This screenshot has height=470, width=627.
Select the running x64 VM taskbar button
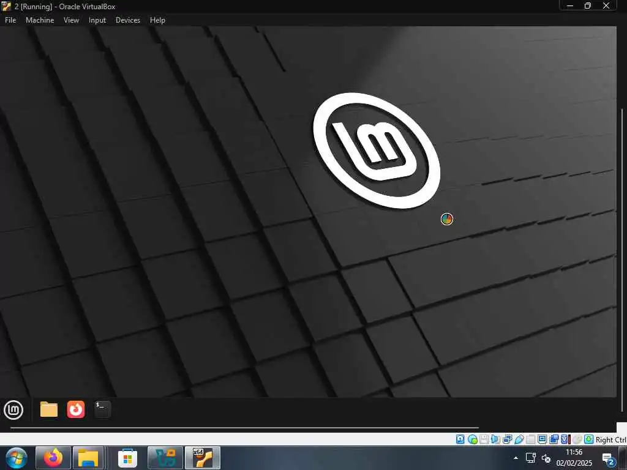(202, 458)
